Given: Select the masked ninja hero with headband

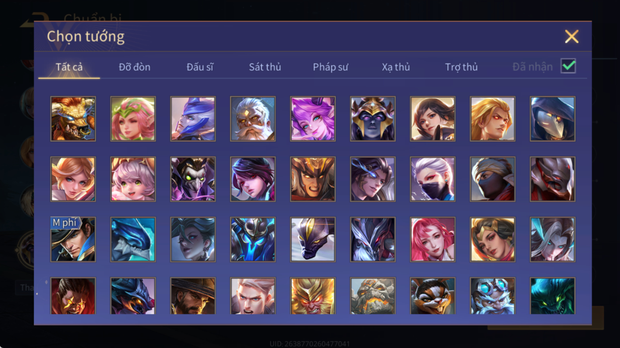Looking at the screenshot, I should [x=493, y=179].
